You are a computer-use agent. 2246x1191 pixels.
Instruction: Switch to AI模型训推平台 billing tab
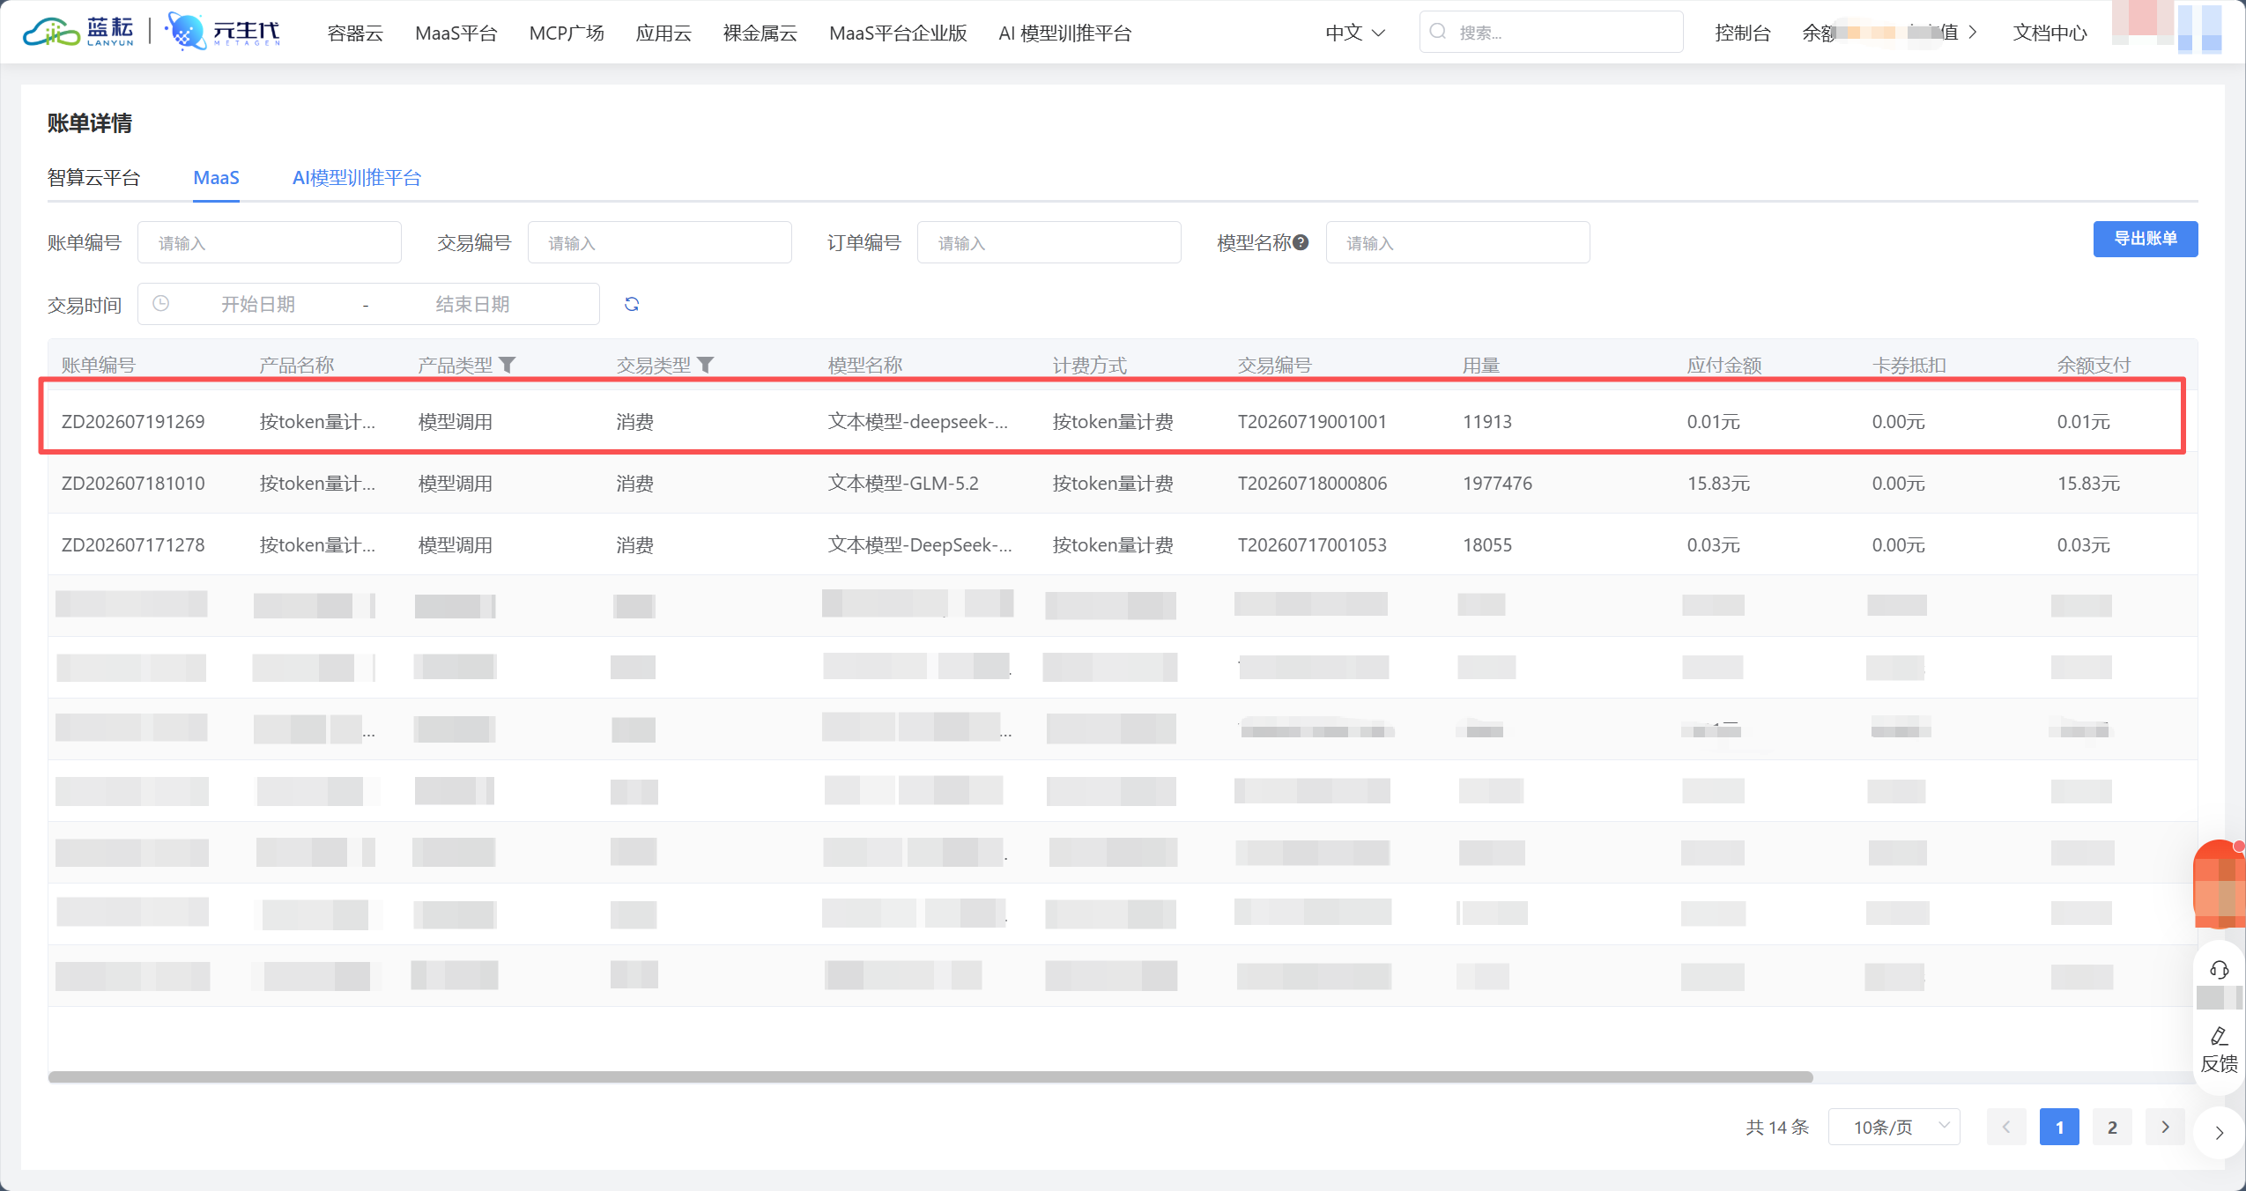[x=357, y=177]
